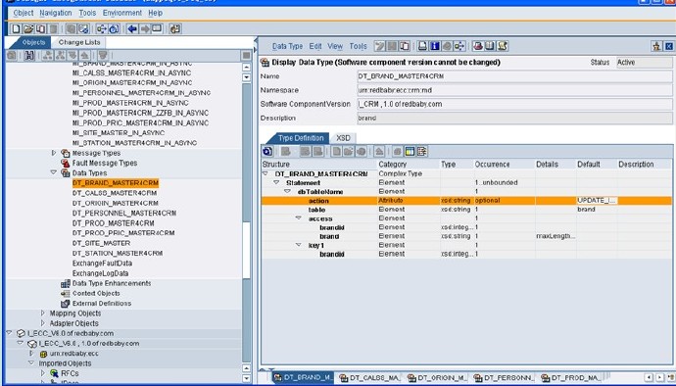This screenshot has height=386, width=676.
Task: Click the print icon in Data Type toolbar
Action: tap(423, 46)
